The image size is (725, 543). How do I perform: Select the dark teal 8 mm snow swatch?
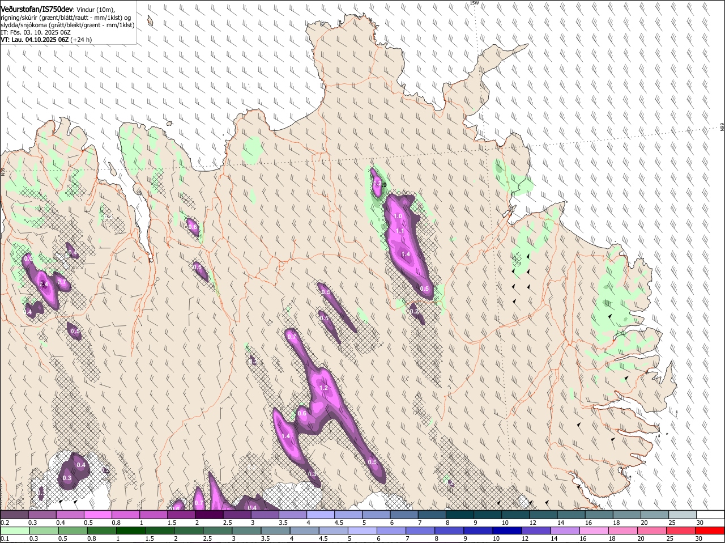[460, 515]
